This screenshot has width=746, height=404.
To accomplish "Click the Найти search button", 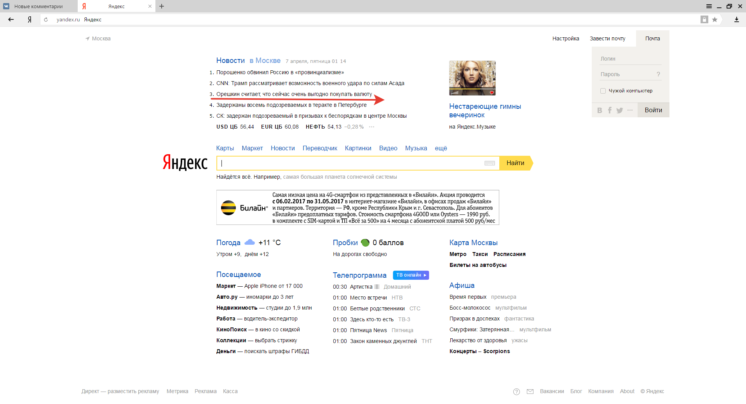I will pos(516,163).
